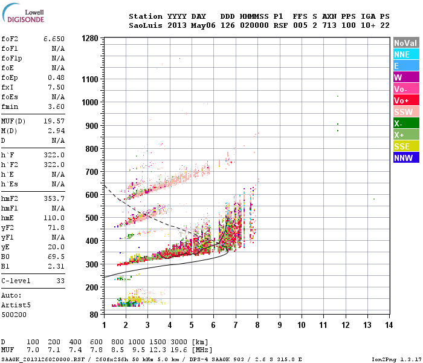Select the X- dark green legend swatch

[406, 123]
